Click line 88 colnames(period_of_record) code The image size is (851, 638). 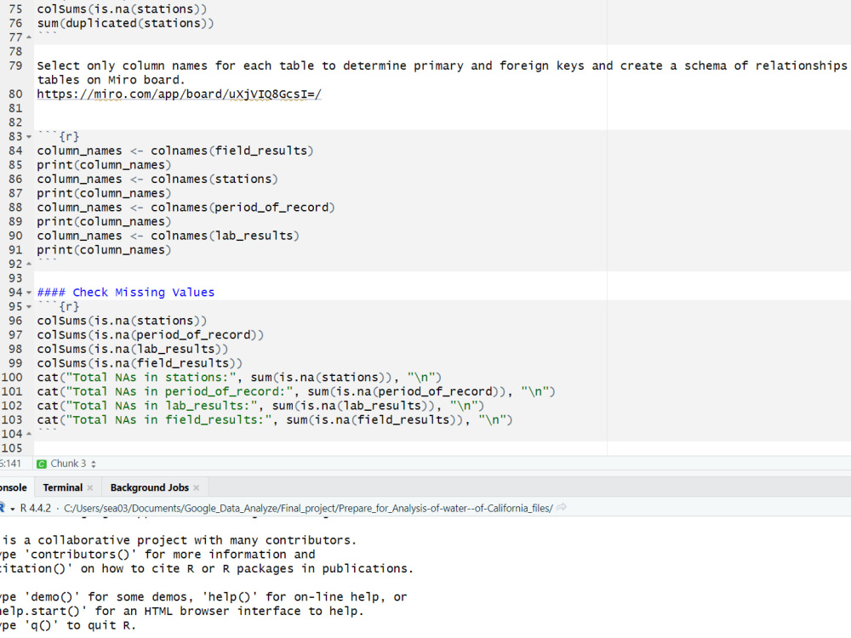click(x=186, y=208)
